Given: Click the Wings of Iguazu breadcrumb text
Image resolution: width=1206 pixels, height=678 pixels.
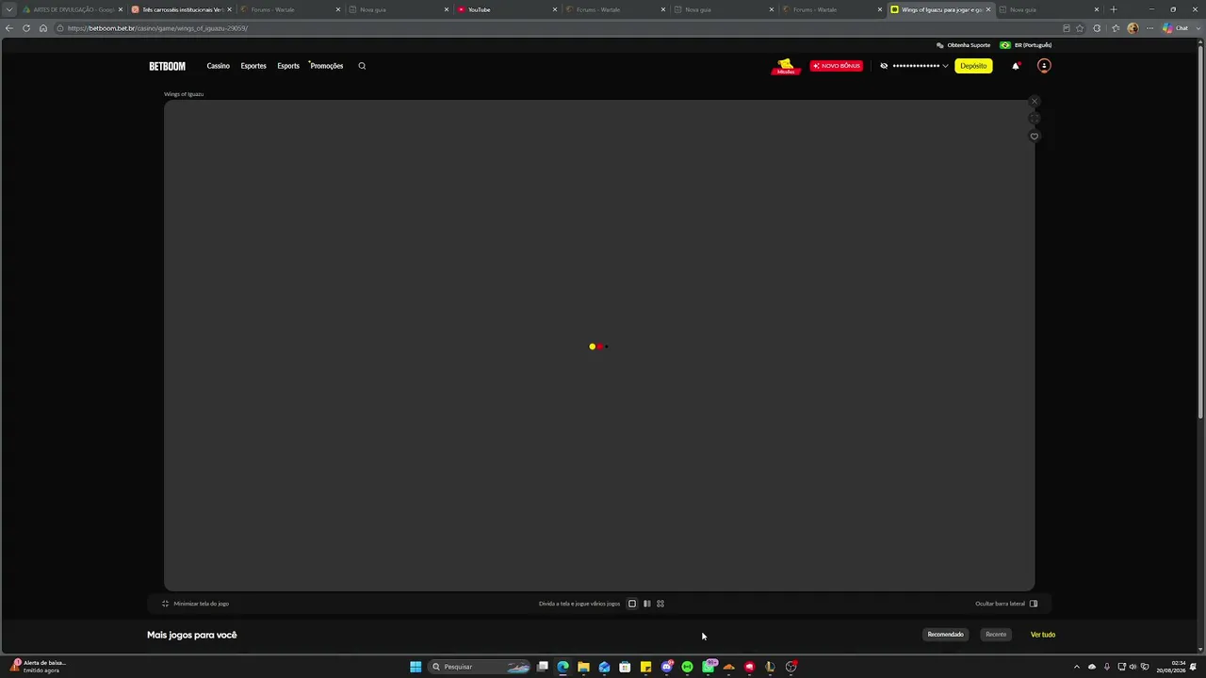Looking at the screenshot, I should tap(184, 94).
